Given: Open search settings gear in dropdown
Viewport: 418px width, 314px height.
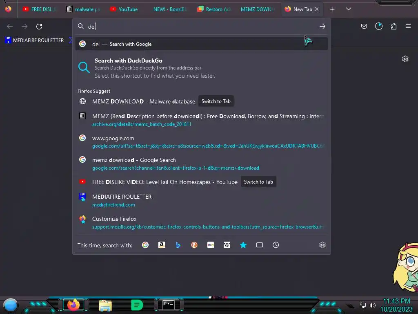Looking at the screenshot, I should [x=322, y=245].
